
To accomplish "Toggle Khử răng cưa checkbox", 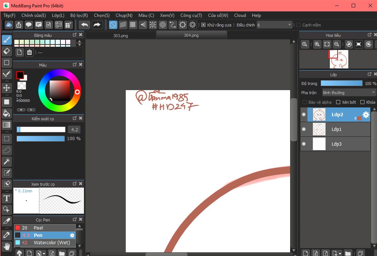I will [203, 25].
